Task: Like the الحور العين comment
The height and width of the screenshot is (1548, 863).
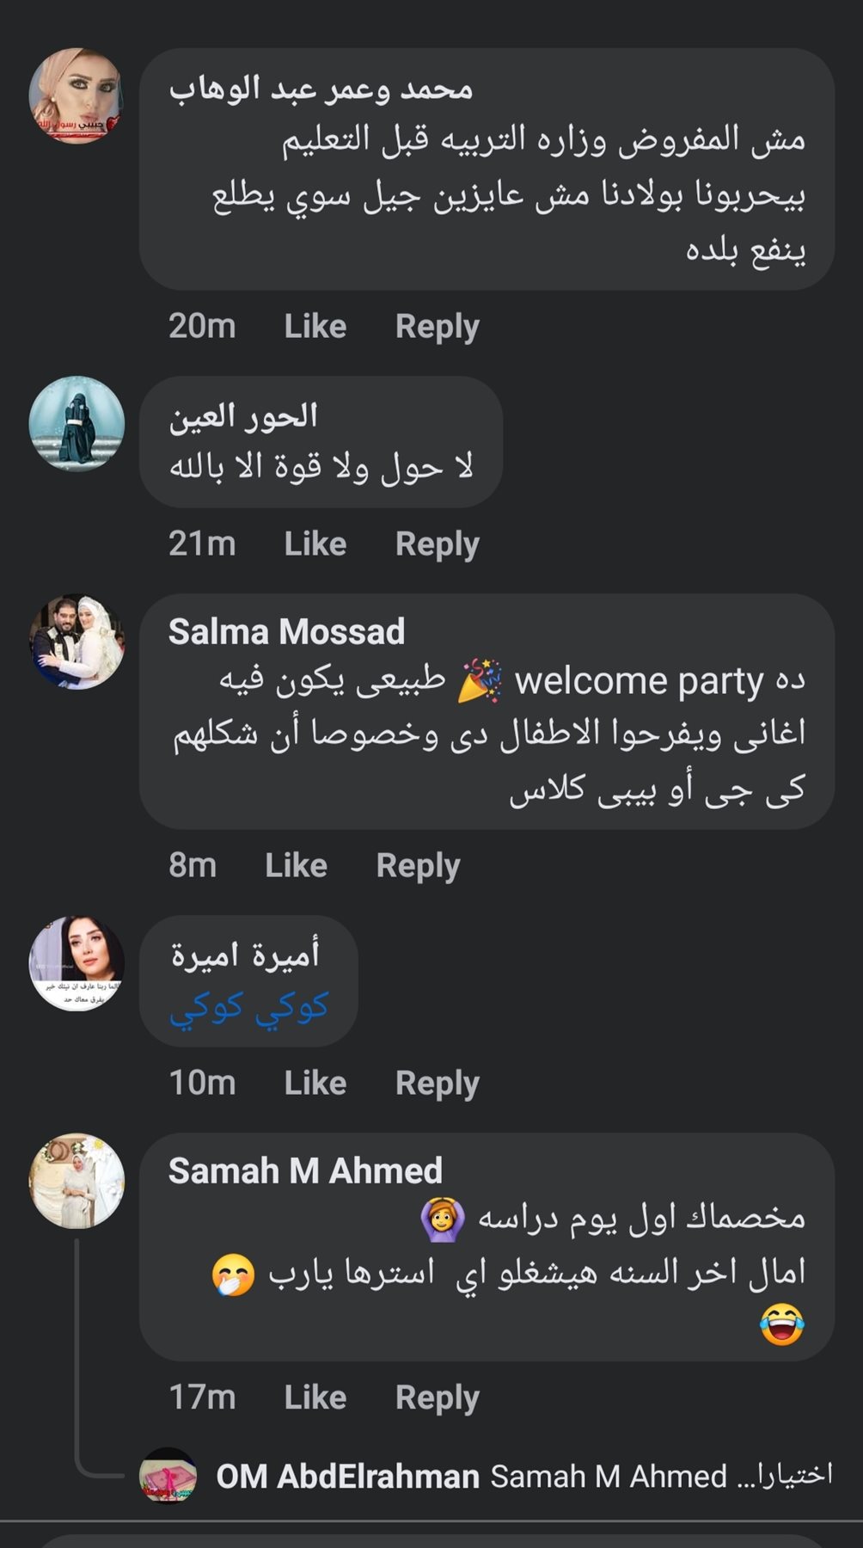Action: point(315,544)
